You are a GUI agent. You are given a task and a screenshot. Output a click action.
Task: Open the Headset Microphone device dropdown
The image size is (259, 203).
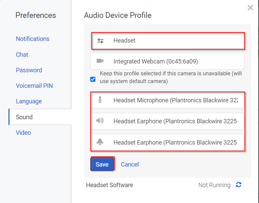(176, 100)
